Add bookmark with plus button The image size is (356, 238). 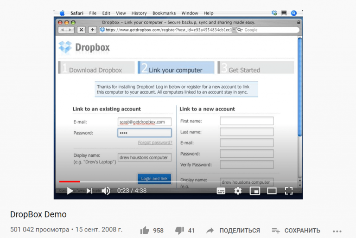(92, 30)
